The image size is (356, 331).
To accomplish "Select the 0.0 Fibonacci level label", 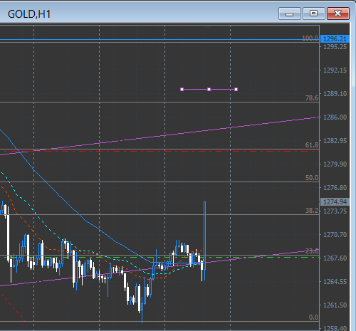I will pyautogui.click(x=313, y=317).
